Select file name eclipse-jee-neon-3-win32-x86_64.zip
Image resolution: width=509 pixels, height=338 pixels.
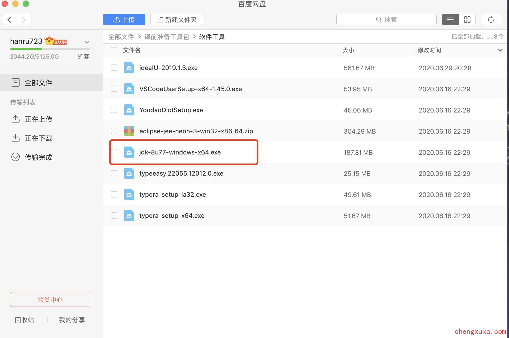click(196, 131)
